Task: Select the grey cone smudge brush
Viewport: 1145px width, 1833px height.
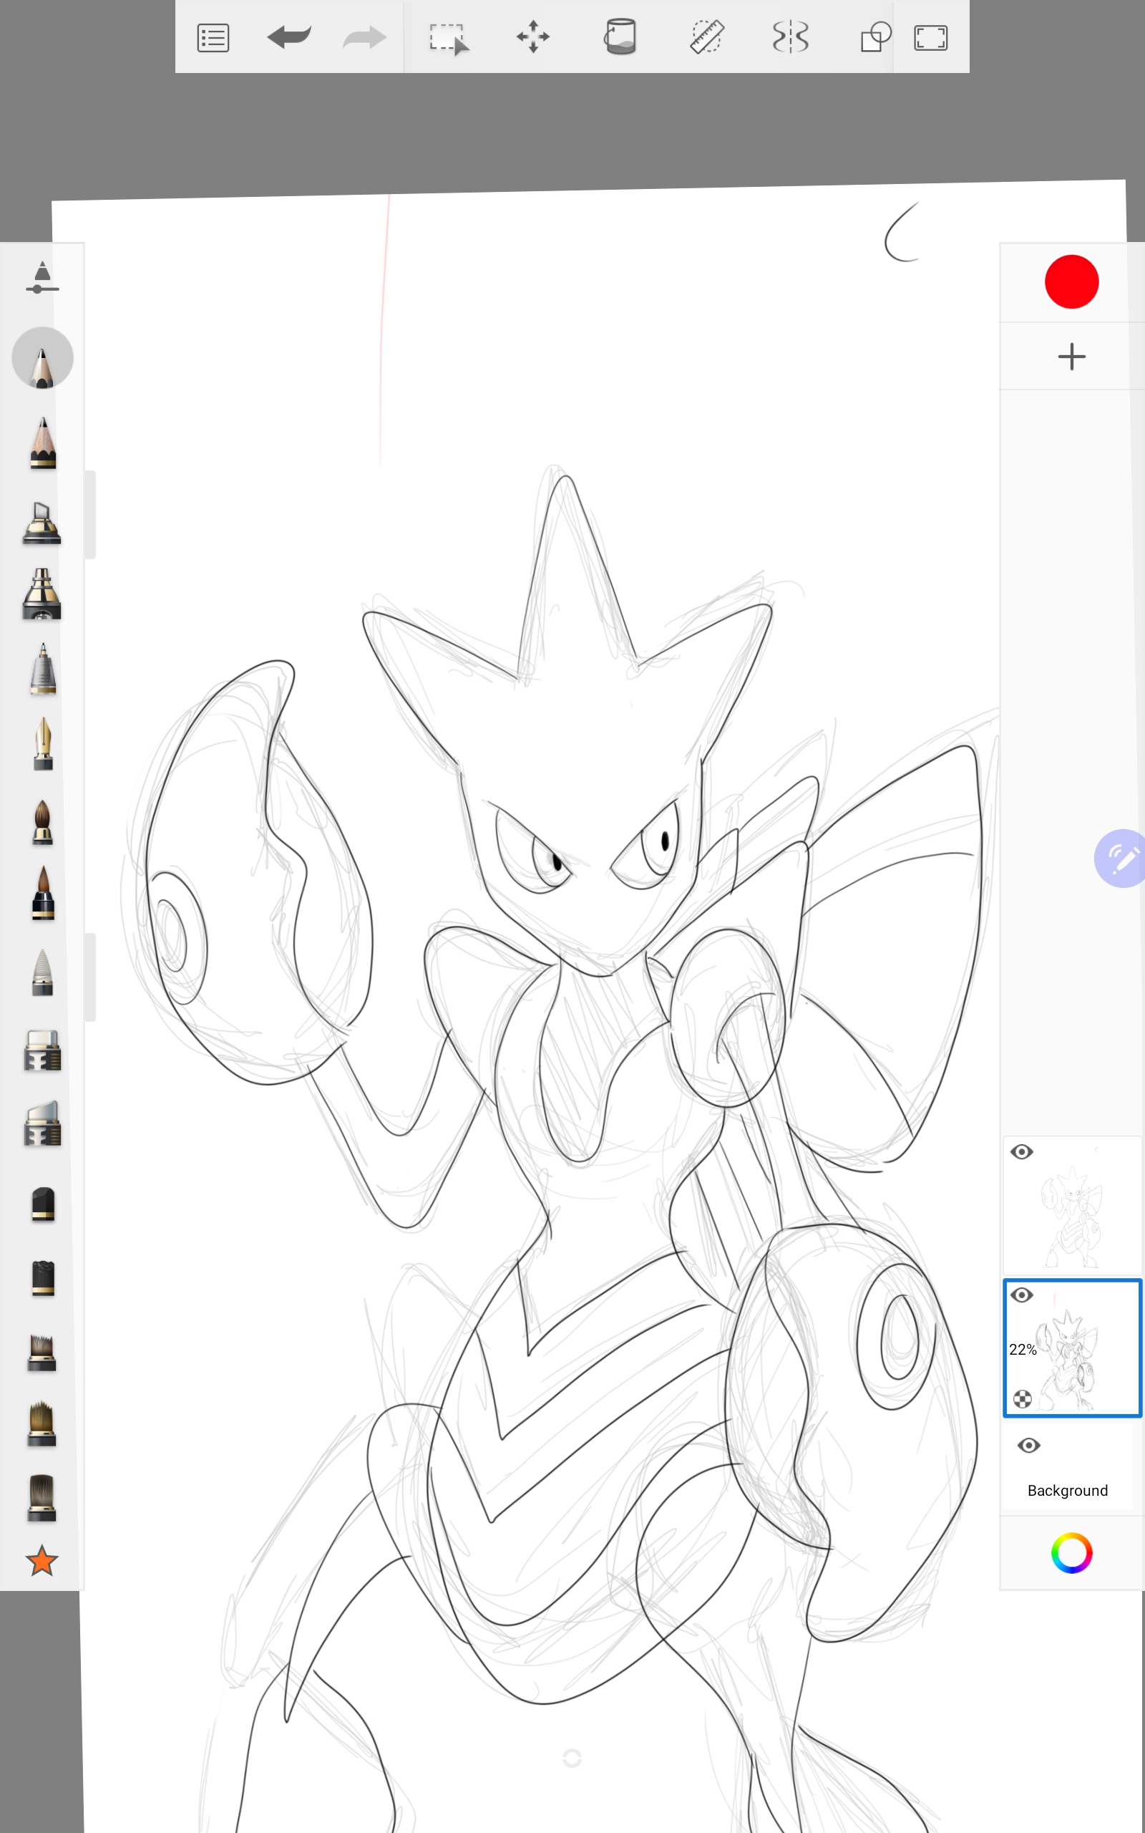Action: [42, 972]
